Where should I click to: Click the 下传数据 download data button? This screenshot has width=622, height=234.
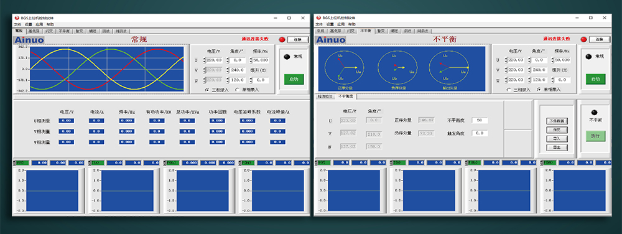click(x=557, y=121)
